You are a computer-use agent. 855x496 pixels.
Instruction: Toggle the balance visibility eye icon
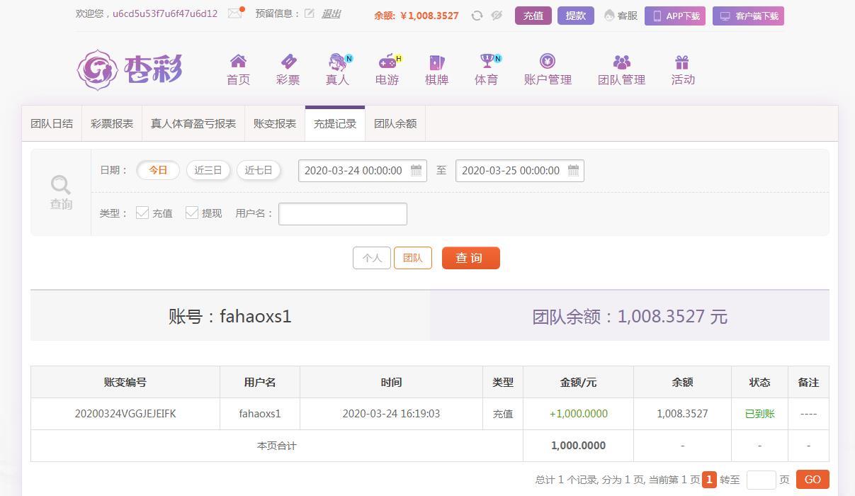click(497, 15)
